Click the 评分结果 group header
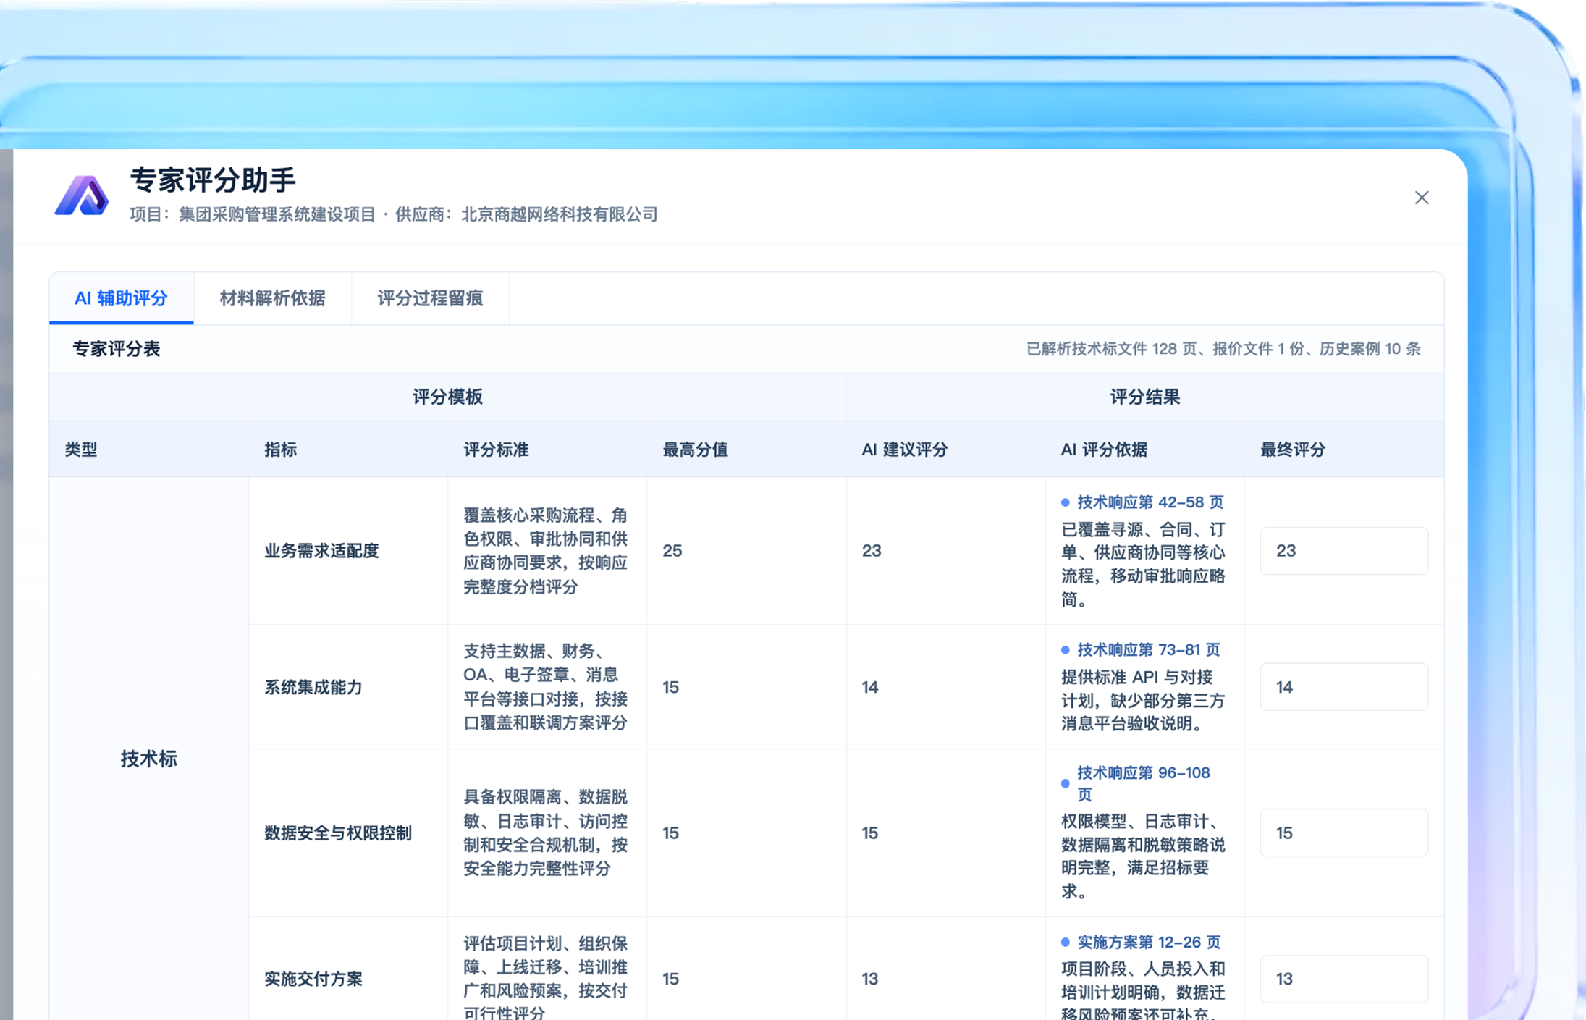This screenshot has width=1586, height=1020. [1144, 397]
